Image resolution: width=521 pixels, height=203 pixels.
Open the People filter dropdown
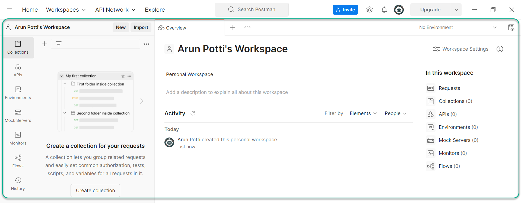tap(395, 113)
